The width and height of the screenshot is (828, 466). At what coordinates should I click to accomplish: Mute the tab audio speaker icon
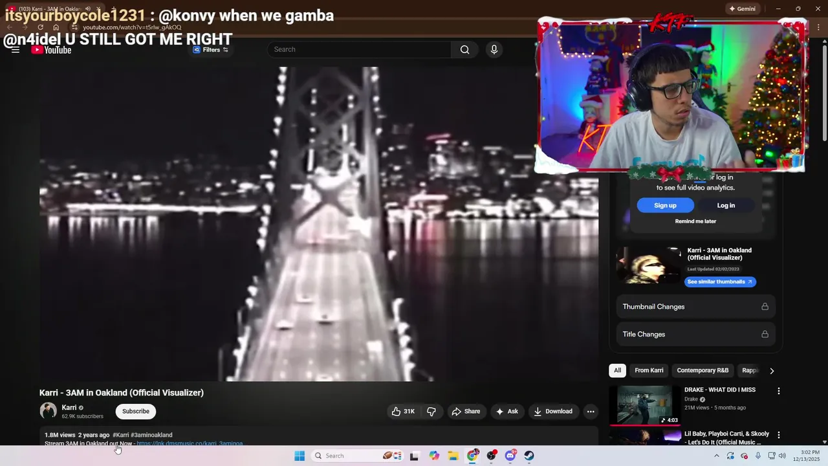click(x=88, y=8)
